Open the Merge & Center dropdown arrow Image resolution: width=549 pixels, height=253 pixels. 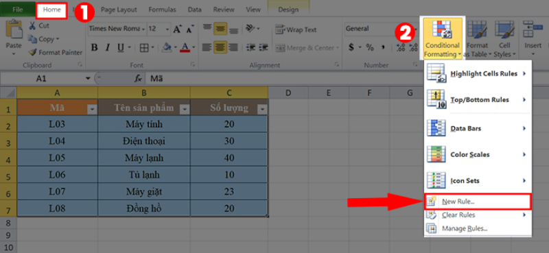point(338,48)
